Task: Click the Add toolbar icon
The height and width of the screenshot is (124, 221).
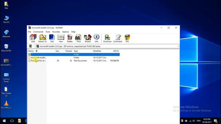Action: click(33, 38)
